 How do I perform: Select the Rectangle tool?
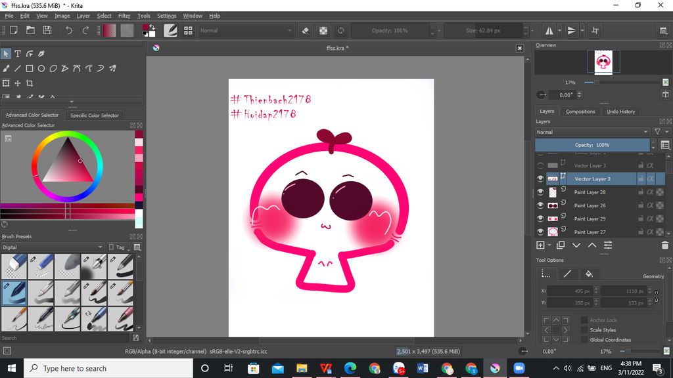tap(30, 68)
